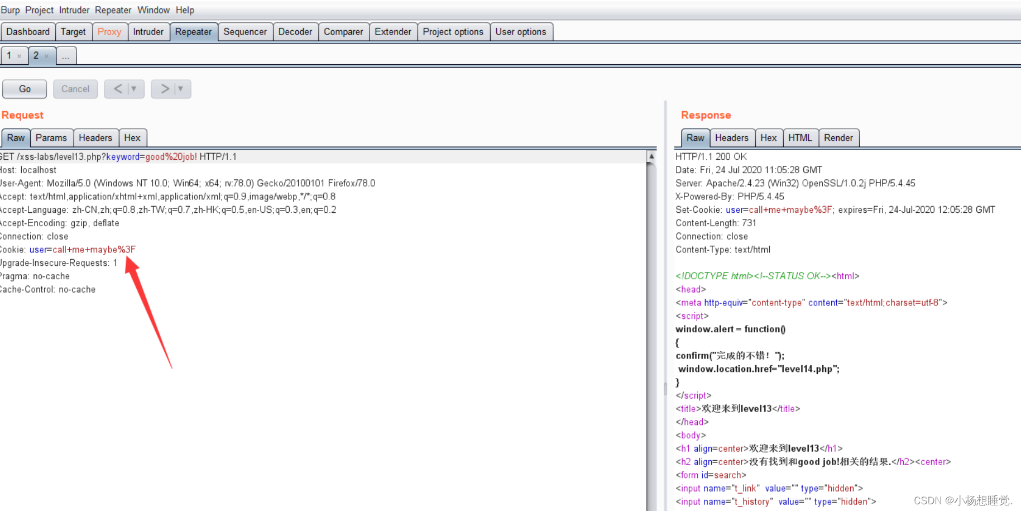This screenshot has width=1021, height=511.
Task: Open the forward history dropdown arrow
Action: pyautogui.click(x=181, y=89)
